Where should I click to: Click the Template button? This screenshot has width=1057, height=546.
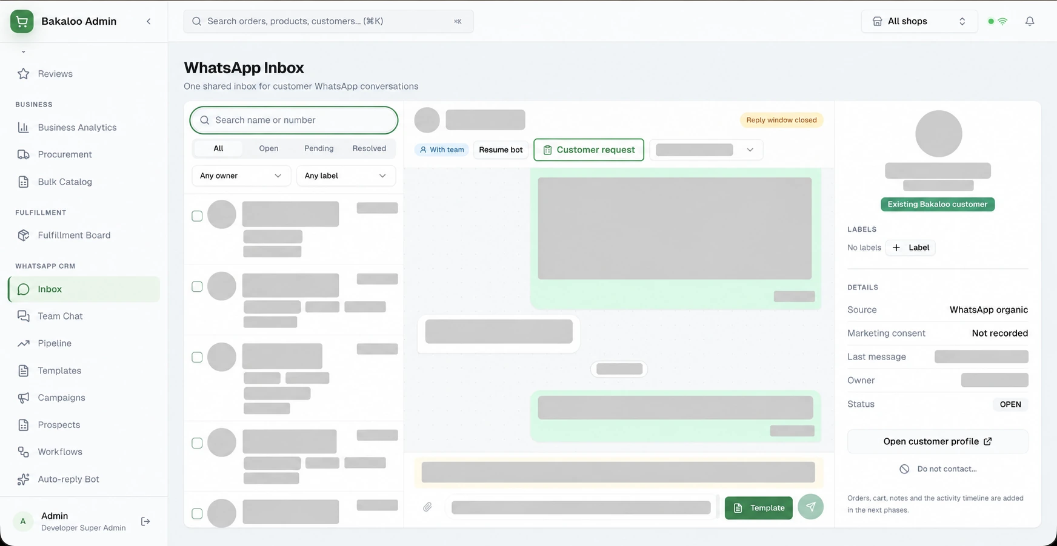click(x=759, y=508)
